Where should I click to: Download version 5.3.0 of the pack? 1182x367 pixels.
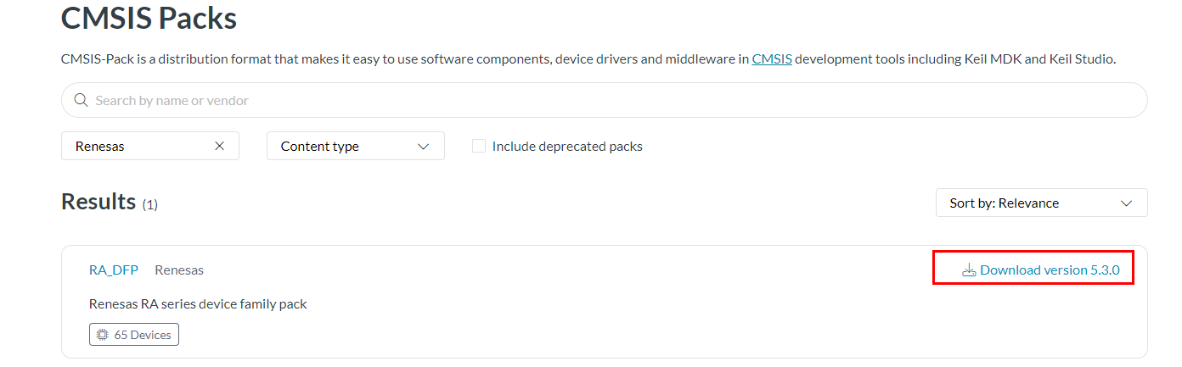(1050, 270)
